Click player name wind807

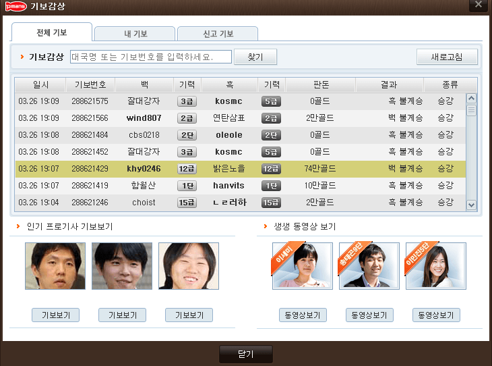click(x=144, y=118)
